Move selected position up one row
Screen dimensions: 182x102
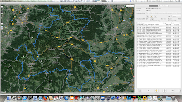(148, 91)
